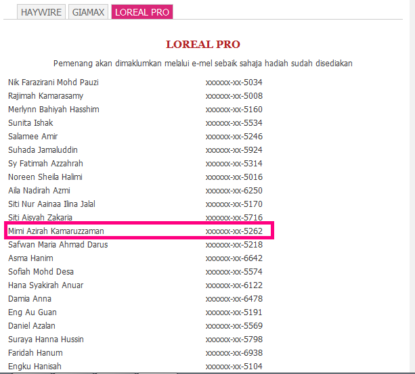
Task: Click winner name Nik Farazirani Mohd Pauzi
Action: (52, 83)
